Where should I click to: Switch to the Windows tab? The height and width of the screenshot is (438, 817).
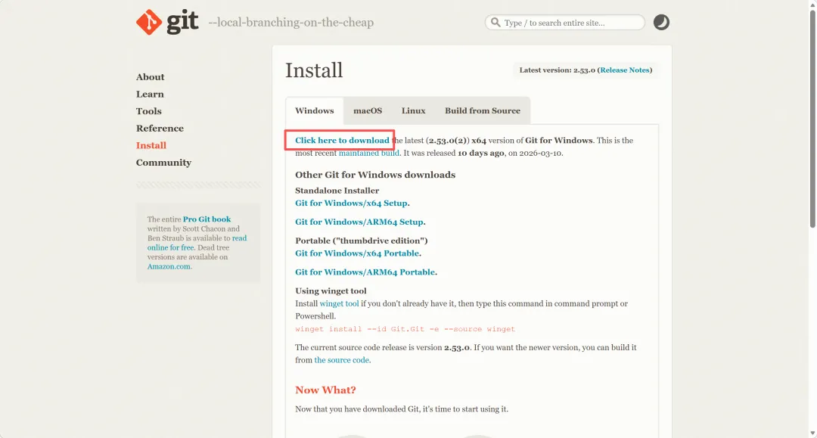[314, 110]
